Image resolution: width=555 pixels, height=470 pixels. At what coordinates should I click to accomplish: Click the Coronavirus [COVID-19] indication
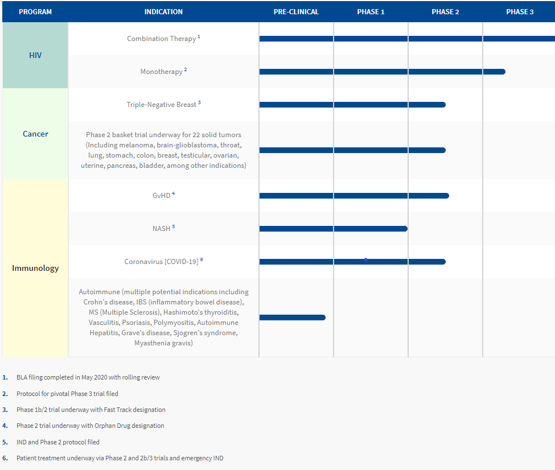point(161,262)
